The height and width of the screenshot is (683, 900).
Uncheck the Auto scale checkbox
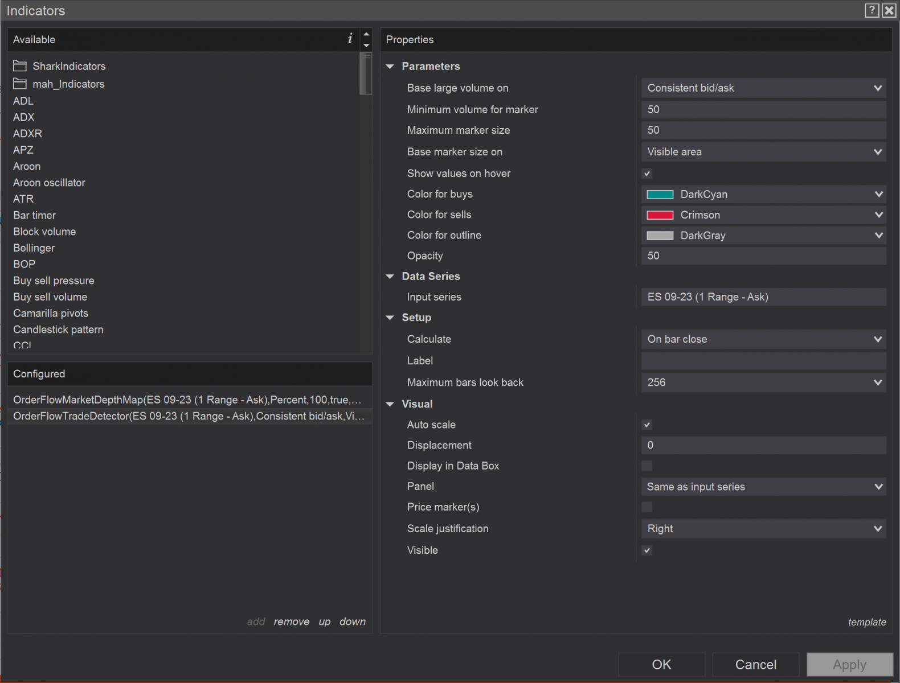click(x=647, y=425)
